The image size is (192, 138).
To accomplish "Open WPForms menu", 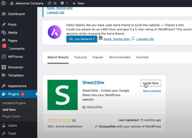I will (x=15, y=57).
